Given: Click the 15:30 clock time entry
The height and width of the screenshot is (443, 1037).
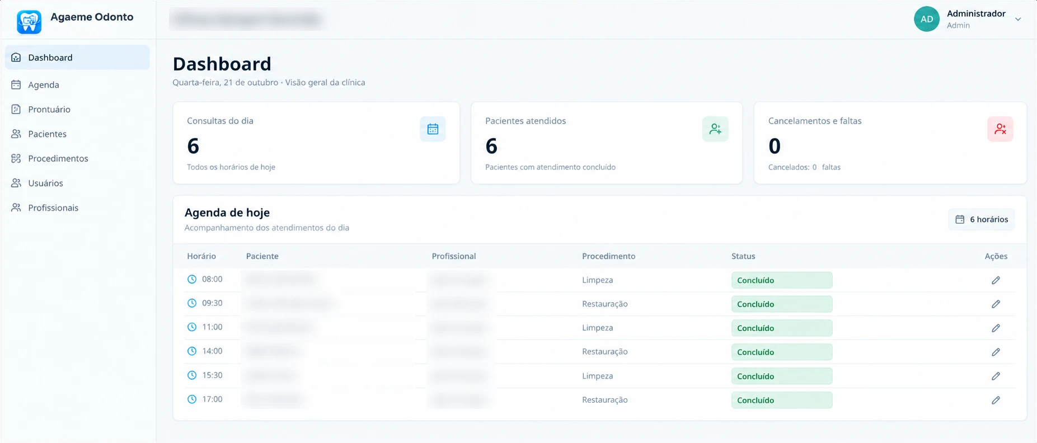Looking at the screenshot, I should click(x=205, y=375).
